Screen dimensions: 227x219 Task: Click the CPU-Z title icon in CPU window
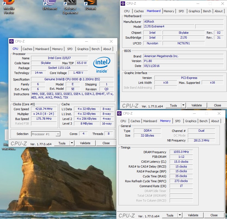point(11,41)
